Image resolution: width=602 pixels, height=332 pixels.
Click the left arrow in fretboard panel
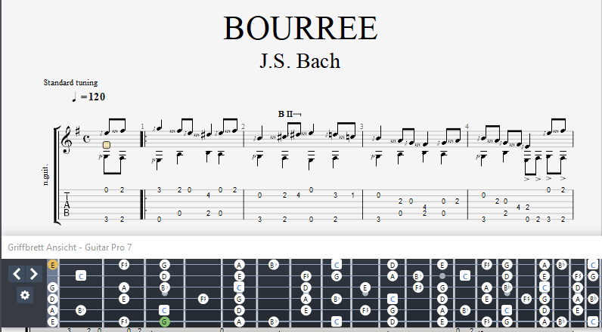(x=17, y=274)
